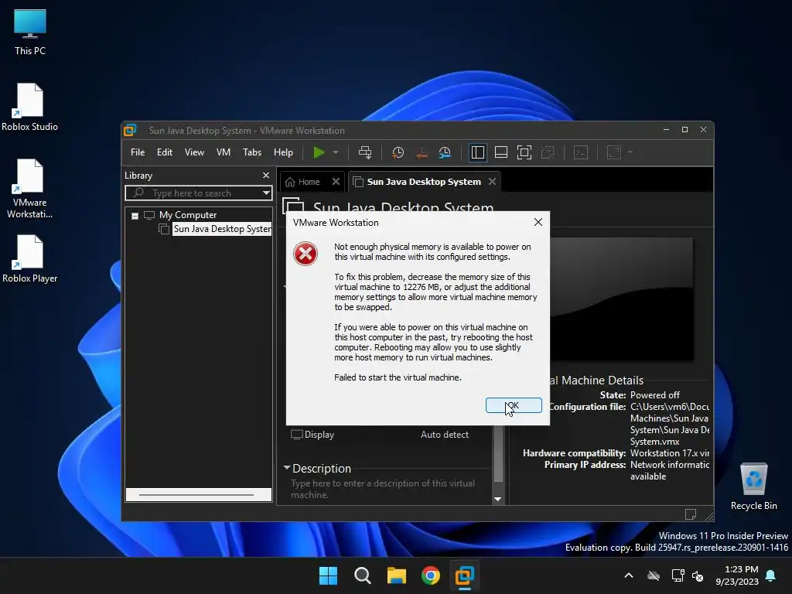
Task: Open the clock showing 1:23 PM
Action: pyautogui.click(x=737, y=575)
